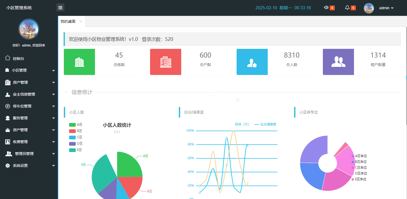Click the D区 purple legend color swatch

(x=72, y=144)
